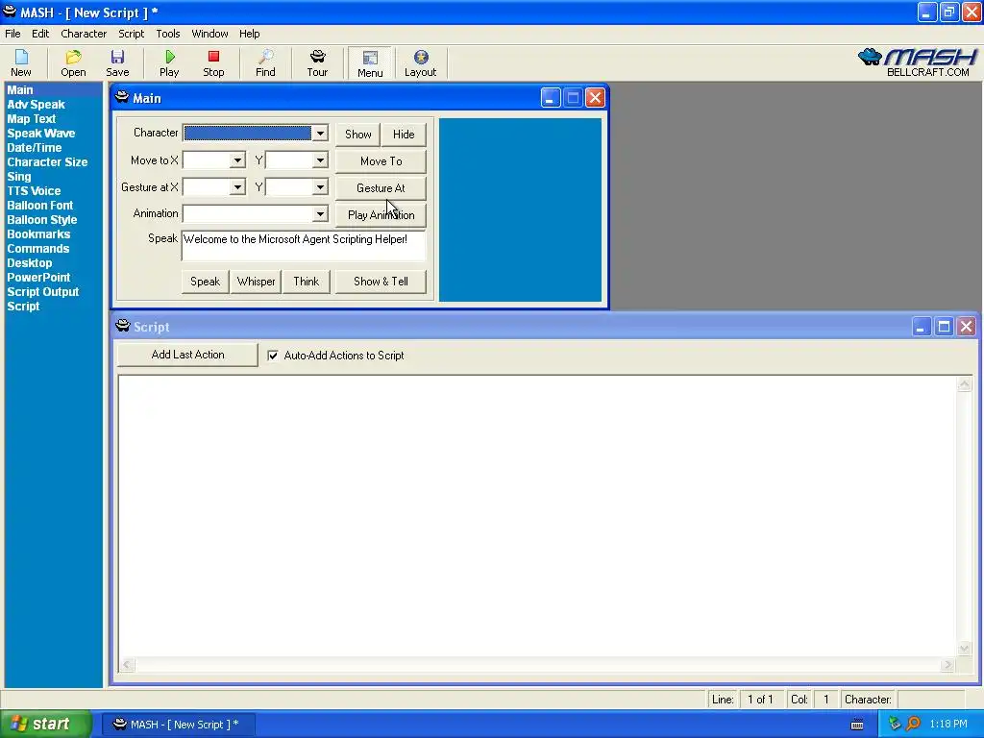
Task: Open the Window menu
Action: coord(209,34)
